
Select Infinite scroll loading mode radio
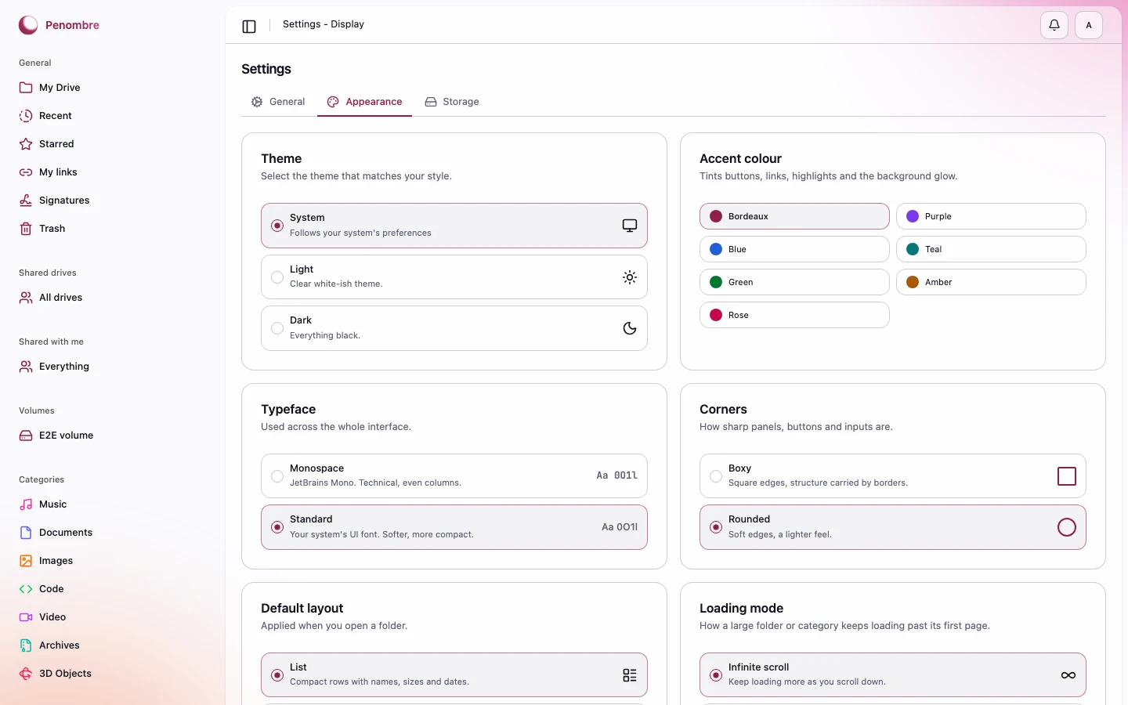point(716,675)
